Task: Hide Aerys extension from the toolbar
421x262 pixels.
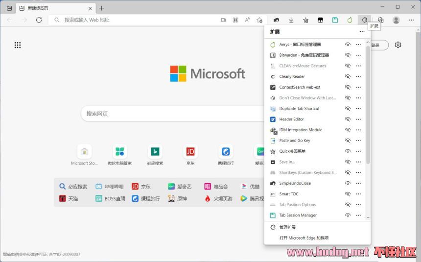Action: (x=348, y=45)
